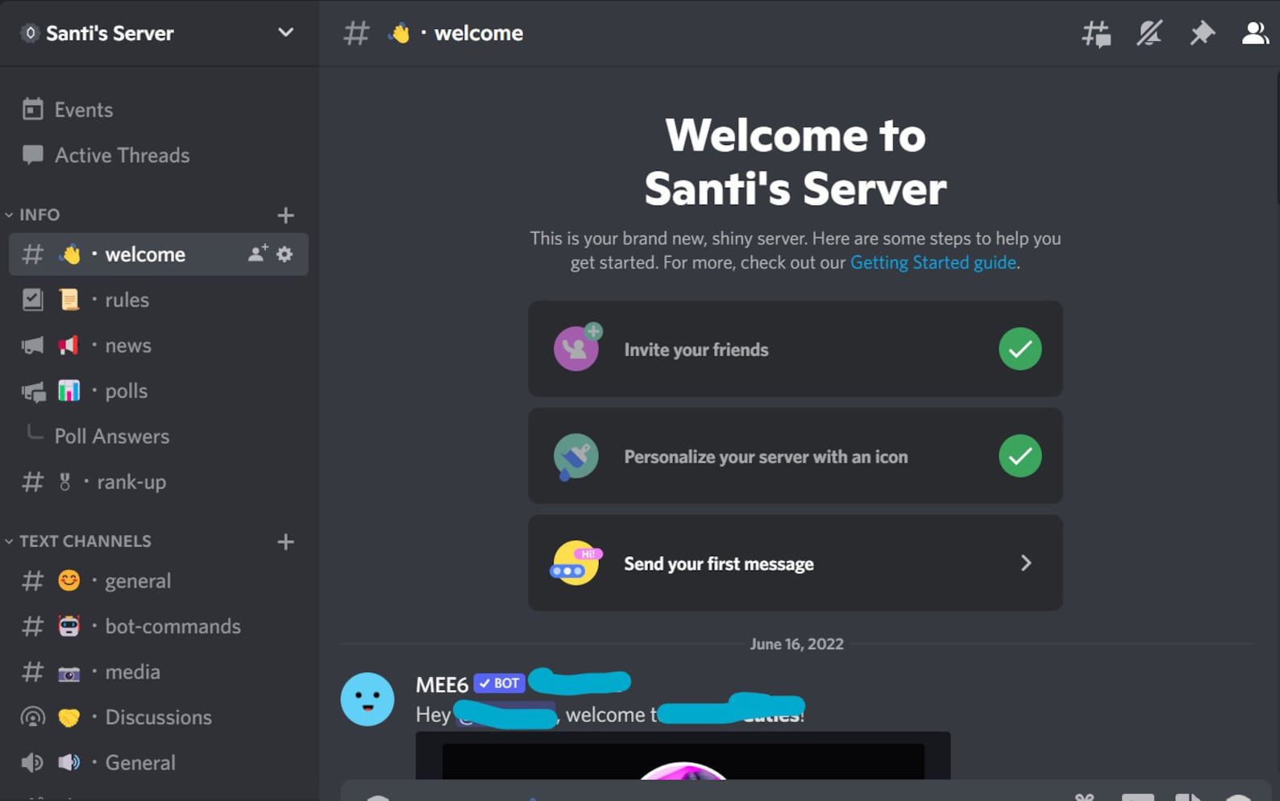Click the stage icon beside Discussions
This screenshot has height=801, width=1280.
(x=32, y=717)
